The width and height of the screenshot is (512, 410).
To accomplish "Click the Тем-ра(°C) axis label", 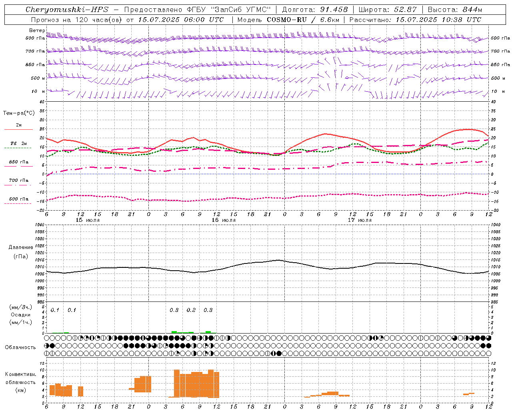I will (19, 113).
